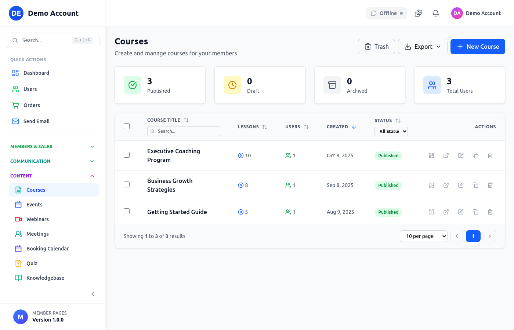This screenshot has width=514, height=330.
Task: Create a course with New Course button
Action: tap(478, 47)
